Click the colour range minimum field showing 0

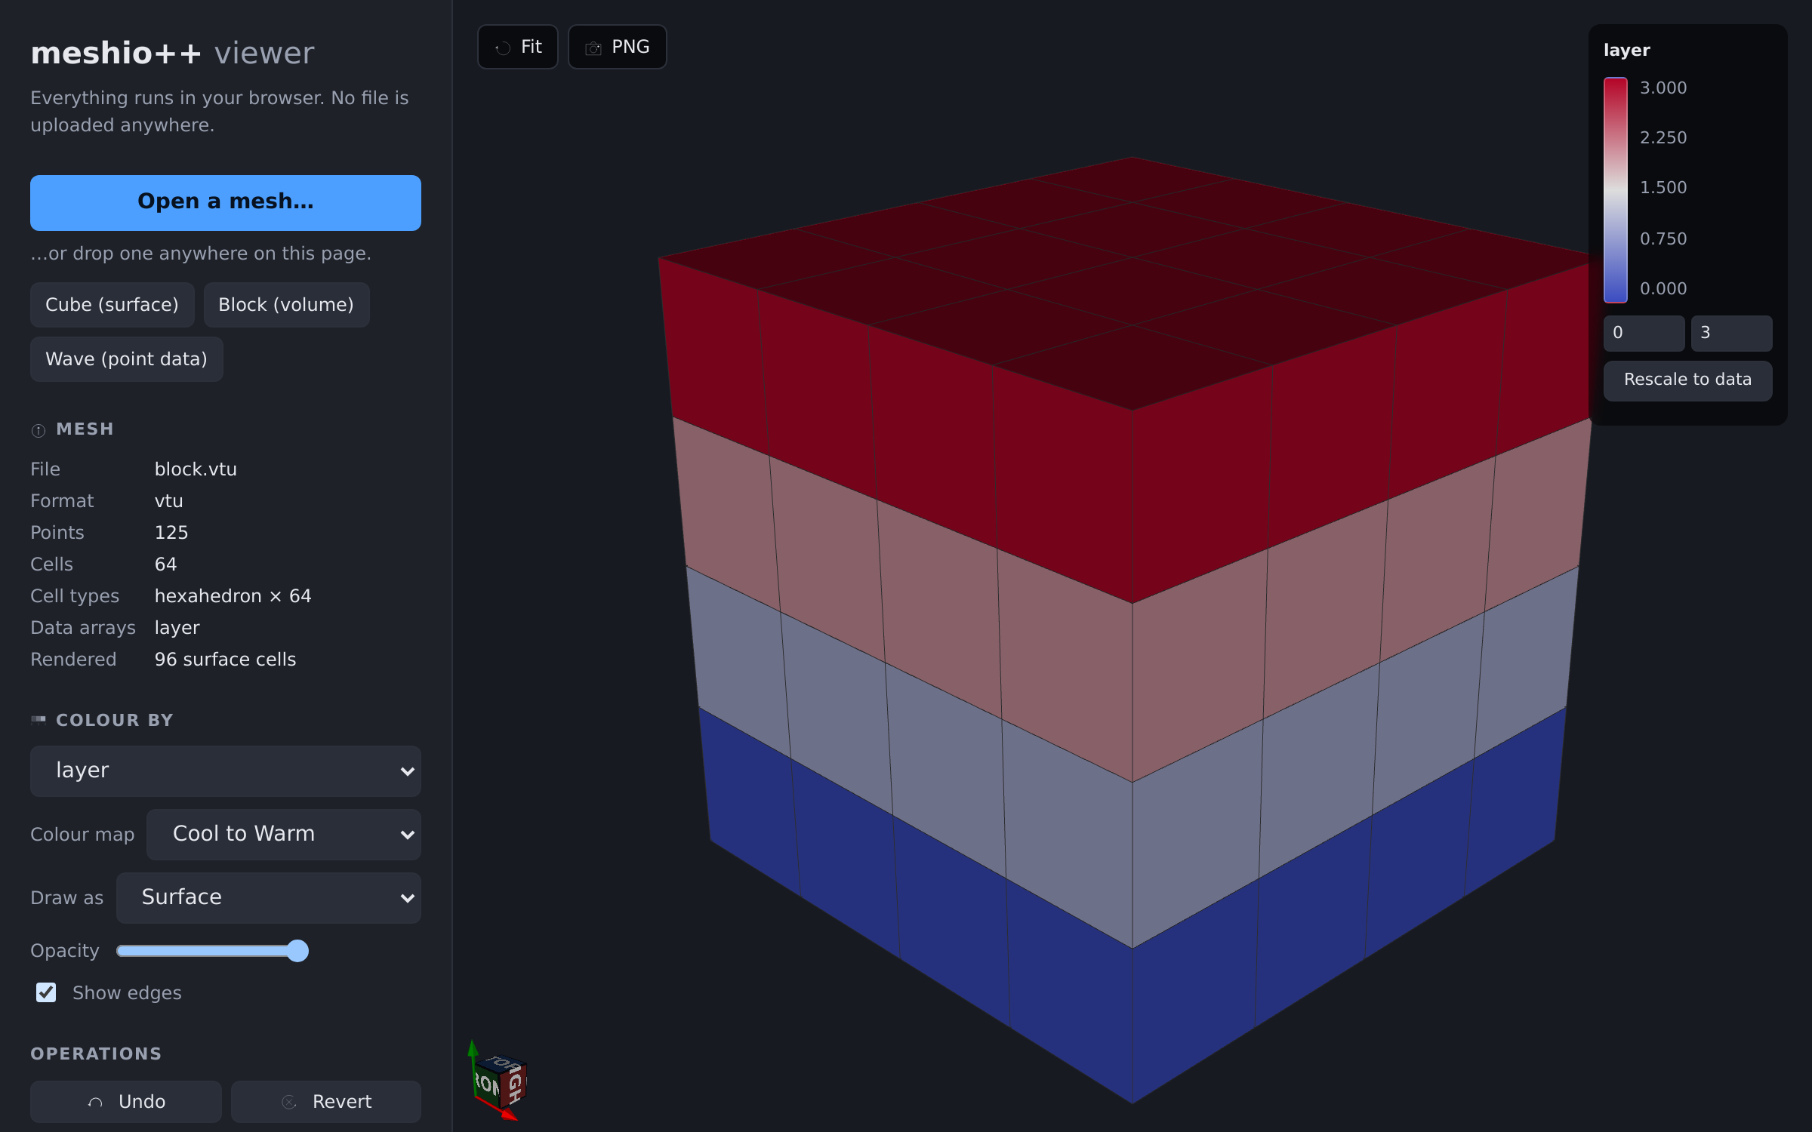pyautogui.click(x=1644, y=333)
